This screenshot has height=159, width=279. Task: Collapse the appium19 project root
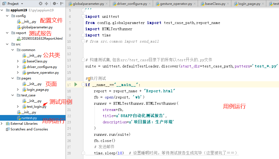coord(2,10)
